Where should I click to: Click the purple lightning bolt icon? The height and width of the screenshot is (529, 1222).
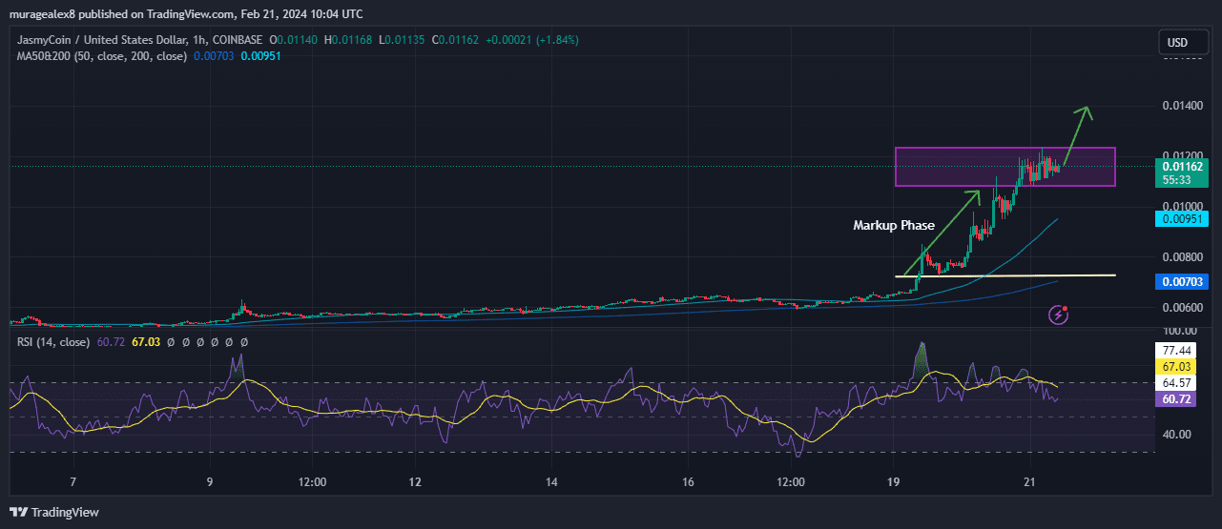1058,315
